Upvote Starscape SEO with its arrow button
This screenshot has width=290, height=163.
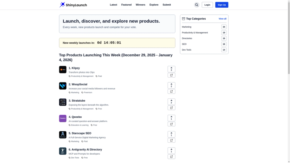171,134
